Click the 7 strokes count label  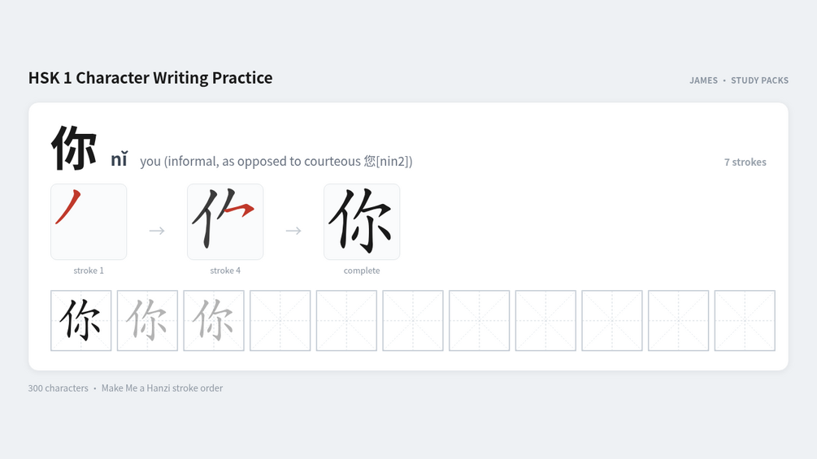pyautogui.click(x=745, y=162)
